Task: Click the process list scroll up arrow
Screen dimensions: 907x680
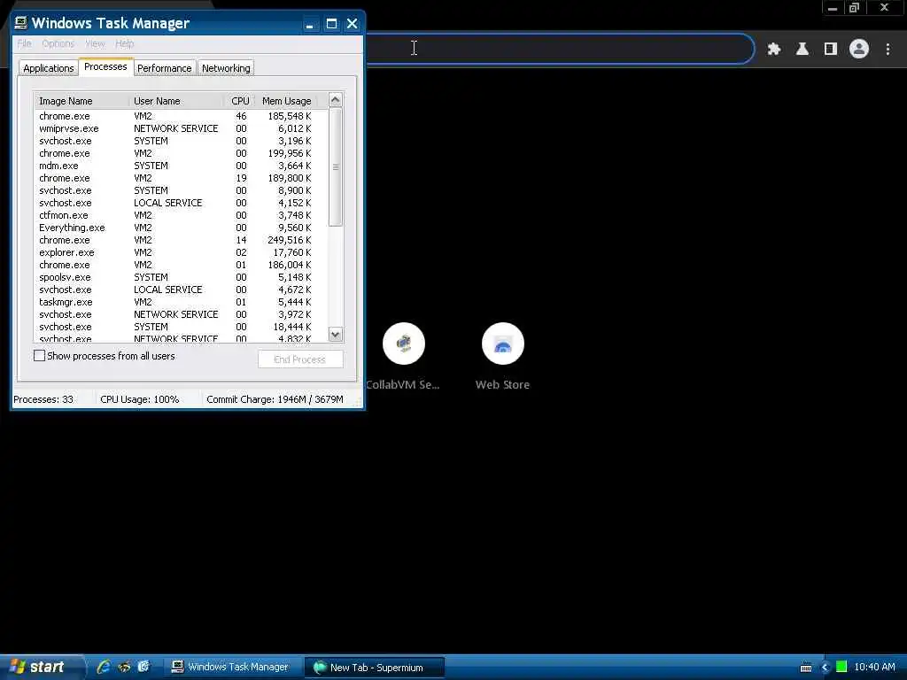Action: pos(335,100)
